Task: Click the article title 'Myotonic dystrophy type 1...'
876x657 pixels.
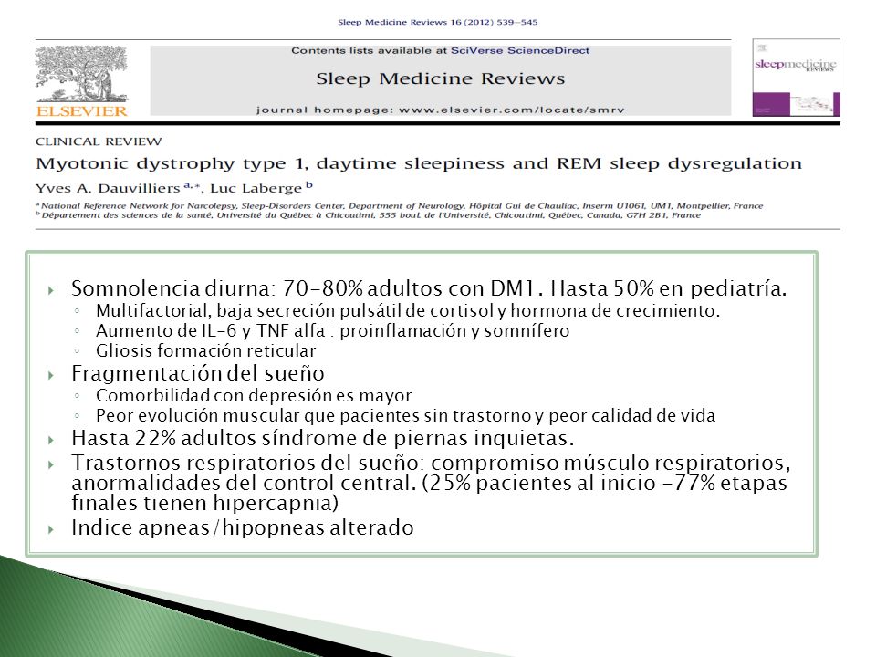Action: (419, 163)
